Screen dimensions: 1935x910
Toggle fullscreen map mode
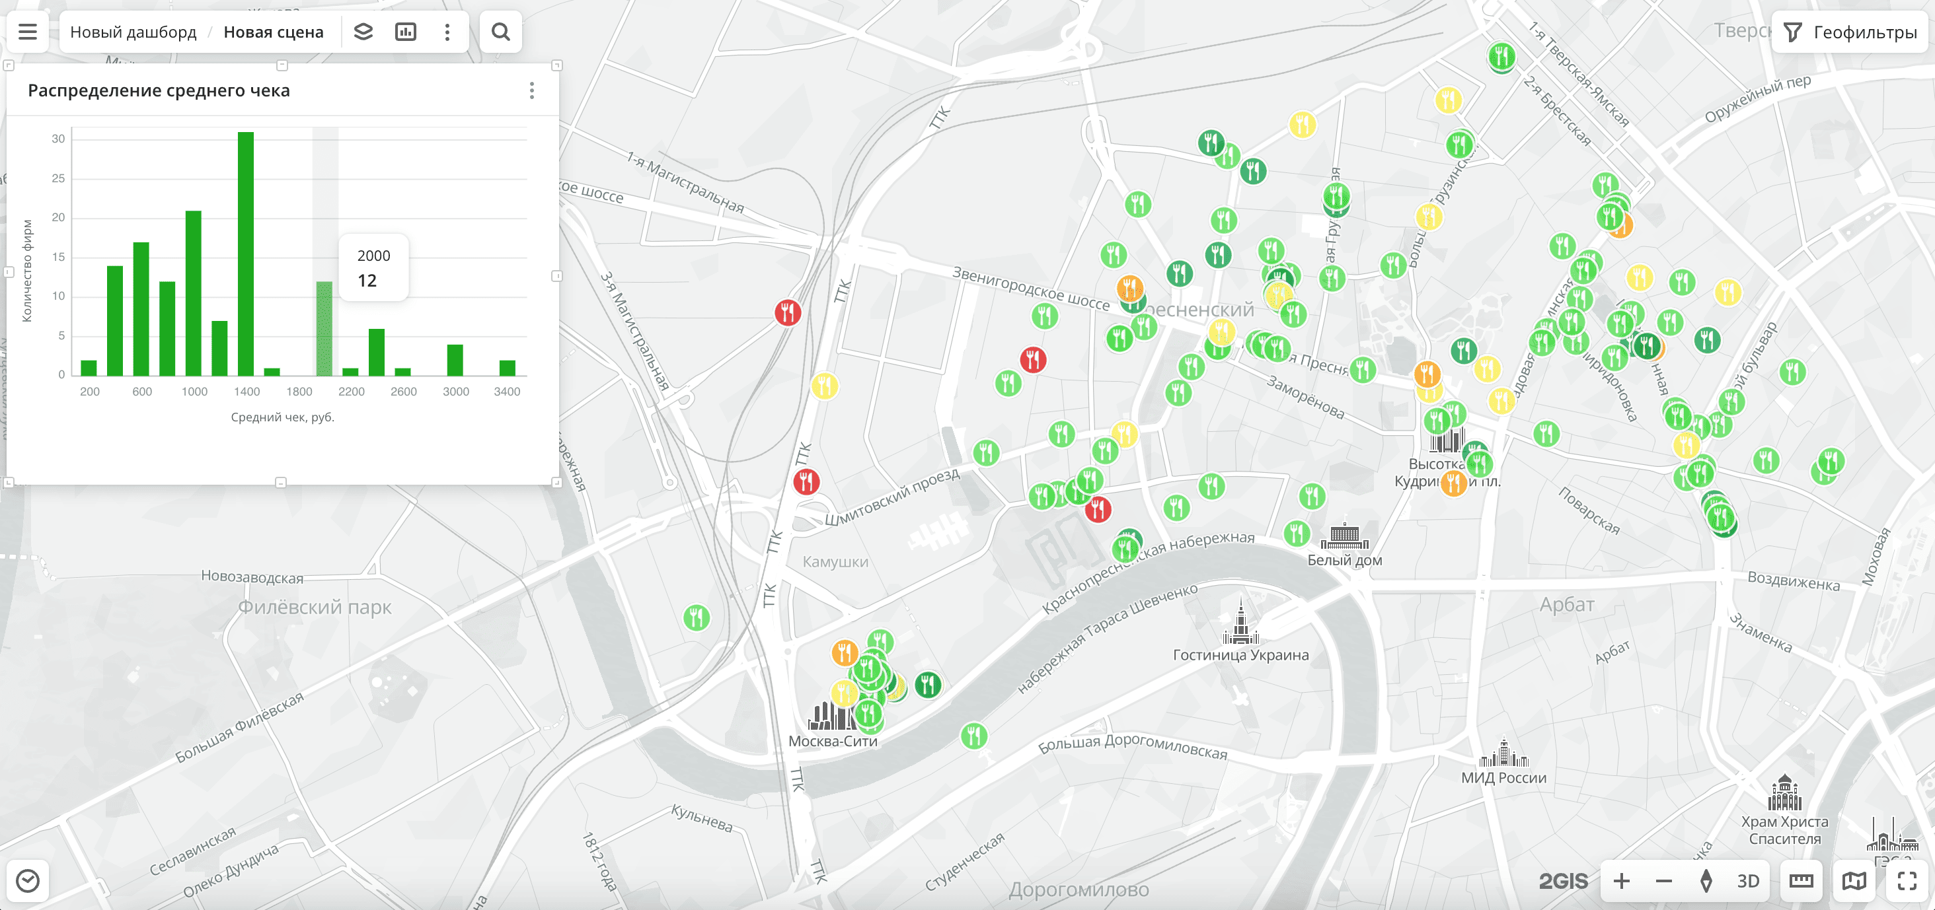pyautogui.click(x=1907, y=881)
